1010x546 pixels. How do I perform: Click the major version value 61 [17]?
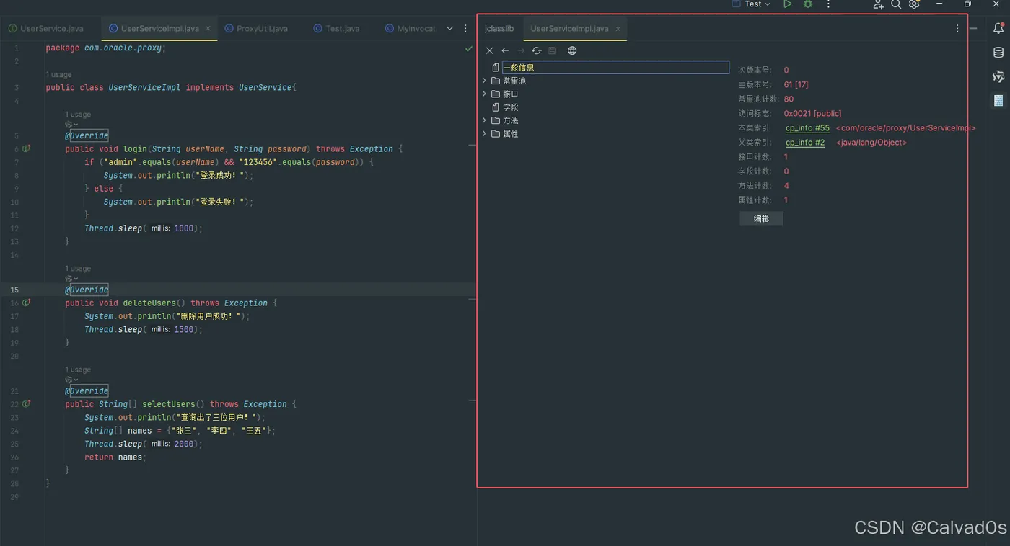click(796, 84)
